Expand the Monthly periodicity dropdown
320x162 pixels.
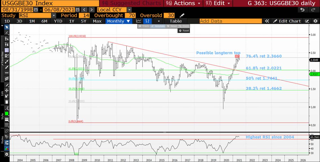click(118, 21)
